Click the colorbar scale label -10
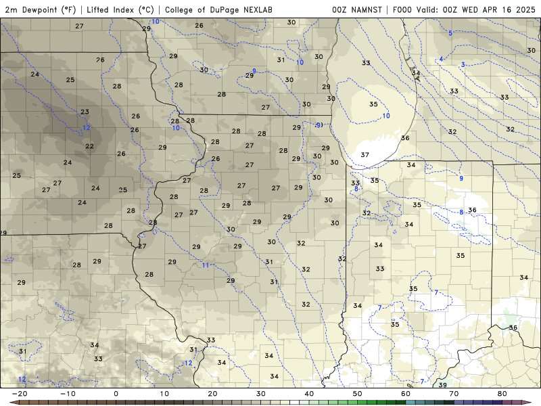541x406 pixels. click(68, 394)
